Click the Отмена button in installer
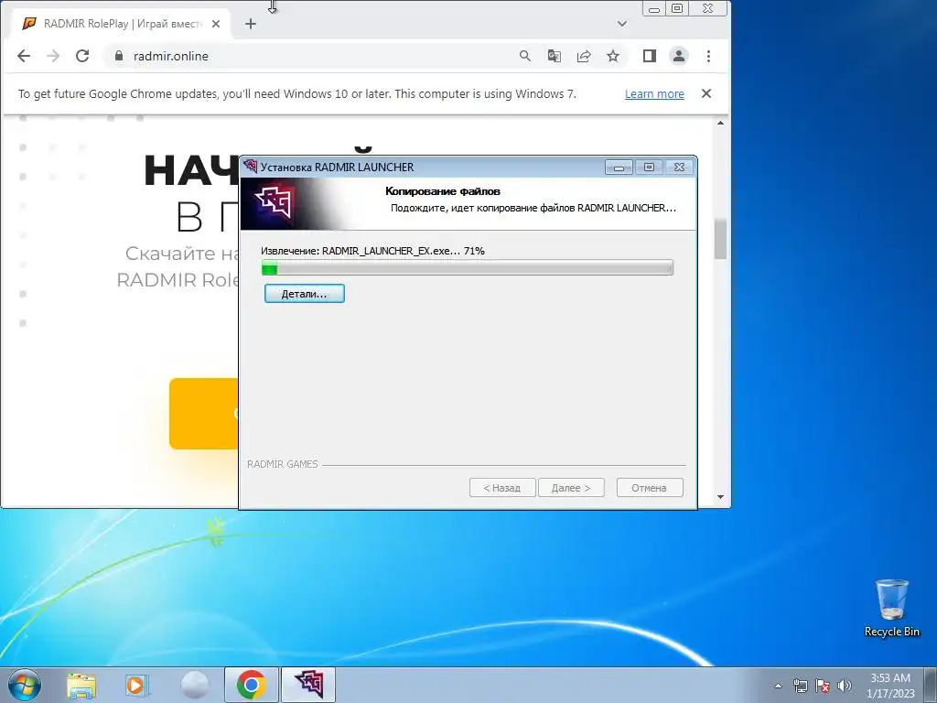Viewport: 937px width, 703px height. point(650,488)
